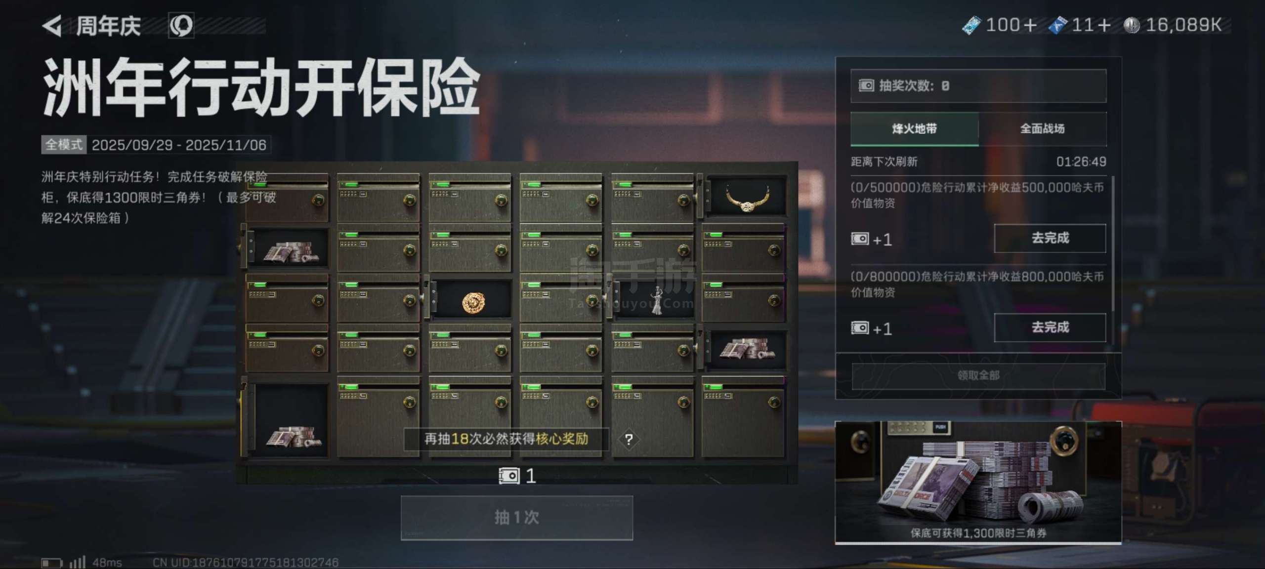Tap the coin currency showing 16,089K

(x=1172, y=25)
